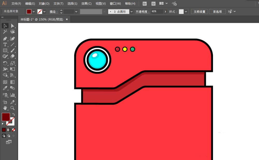The height and width of the screenshot is (160, 259).
Task: Open the 效果(C) menu
Action: [x=87, y=4]
